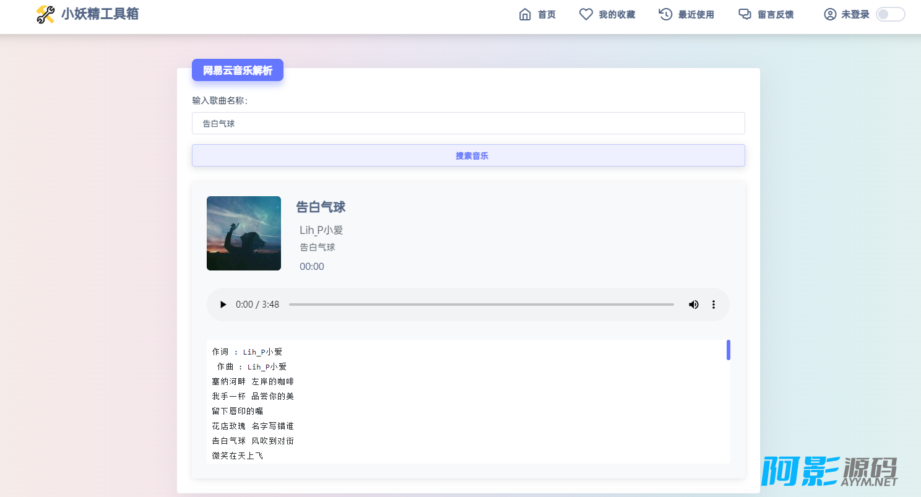The width and height of the screenshot is (921, 497).
Task: Click the home icon beside 首页
Action: tap(525, 14)
